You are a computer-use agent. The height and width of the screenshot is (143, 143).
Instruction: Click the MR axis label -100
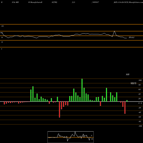point(140,126)
